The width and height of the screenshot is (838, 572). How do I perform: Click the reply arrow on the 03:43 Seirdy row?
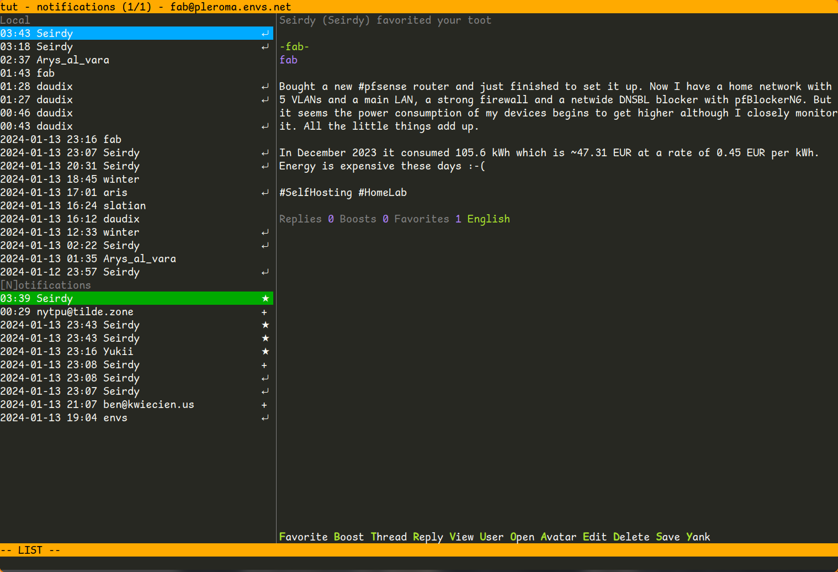265,34
